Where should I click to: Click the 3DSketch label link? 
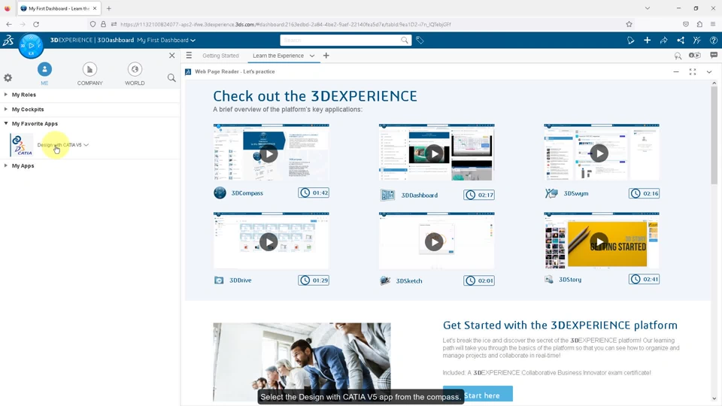pos(409,280)
